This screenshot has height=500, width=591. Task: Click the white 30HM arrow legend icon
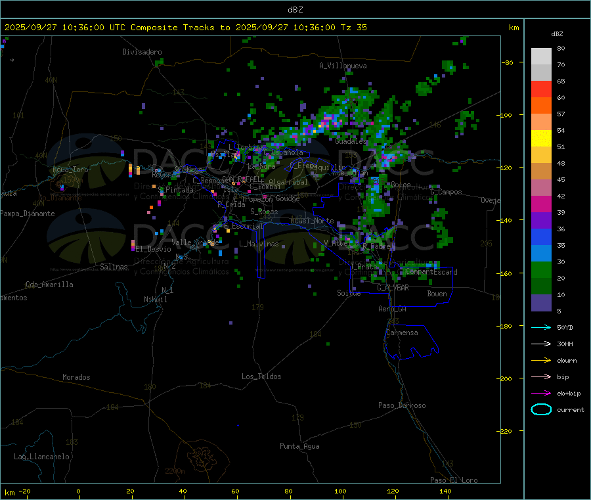pyautogui.click(x=541, y=344)
